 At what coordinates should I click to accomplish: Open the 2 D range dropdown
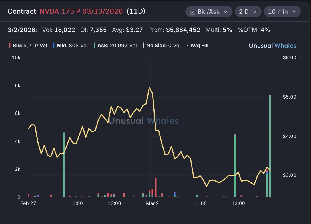point(248,11)
